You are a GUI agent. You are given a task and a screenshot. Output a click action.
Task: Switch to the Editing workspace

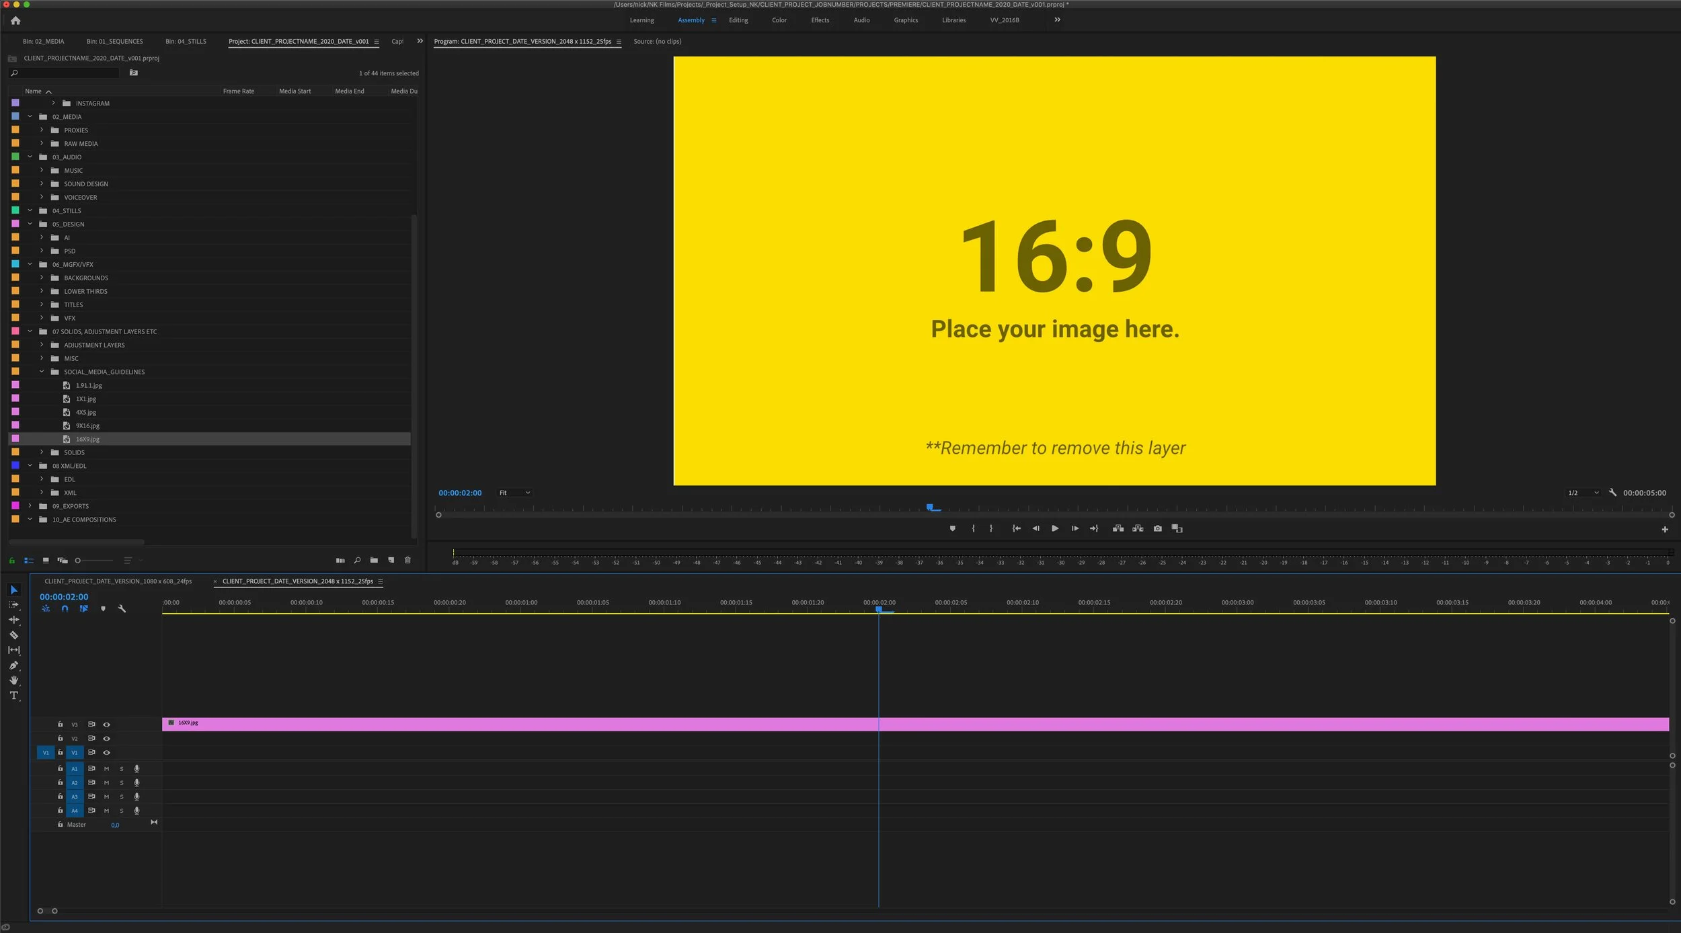pyautogui.click(x=738, y=20)
